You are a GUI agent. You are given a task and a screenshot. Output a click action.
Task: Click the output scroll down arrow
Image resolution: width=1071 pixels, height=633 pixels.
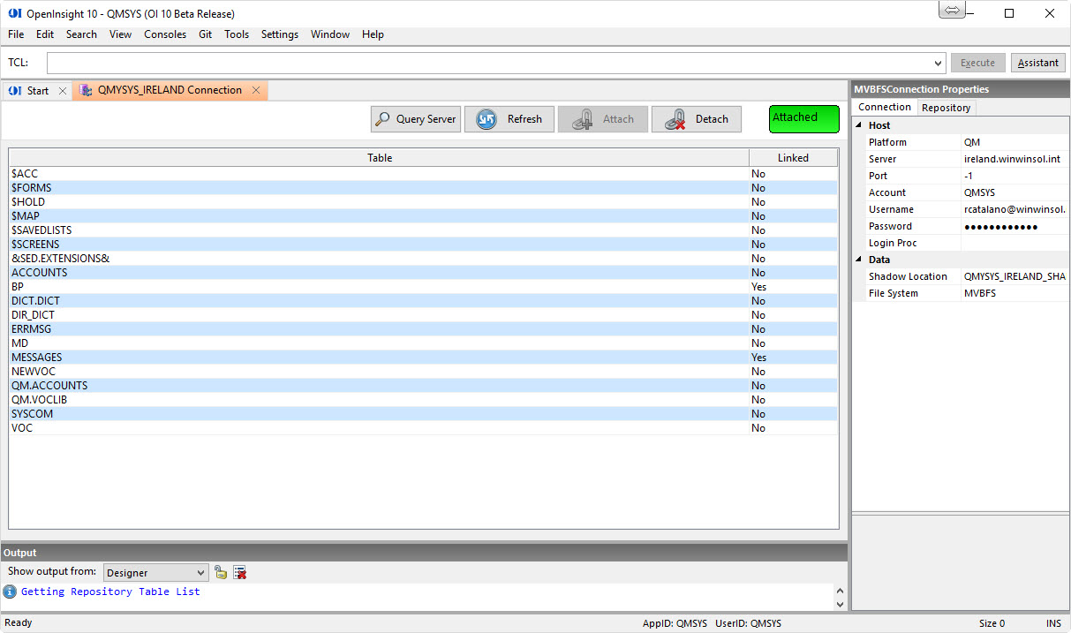click(840, 604)
